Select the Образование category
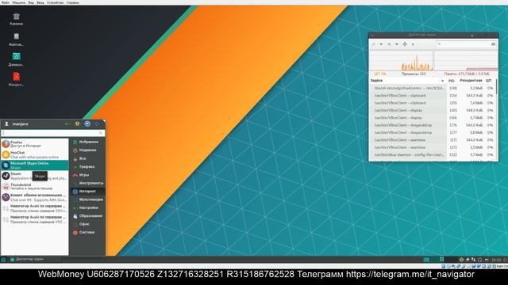 [87, 216]
